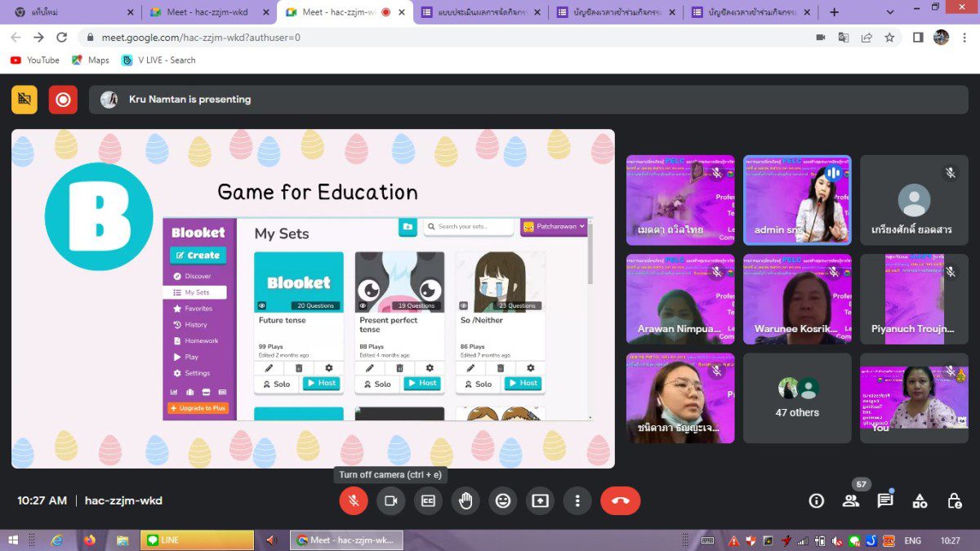Click the share this page icon

866,38
